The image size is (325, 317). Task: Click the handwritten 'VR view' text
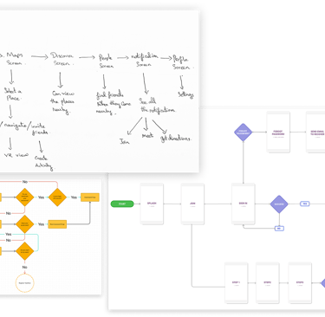(x=16, y=155)
